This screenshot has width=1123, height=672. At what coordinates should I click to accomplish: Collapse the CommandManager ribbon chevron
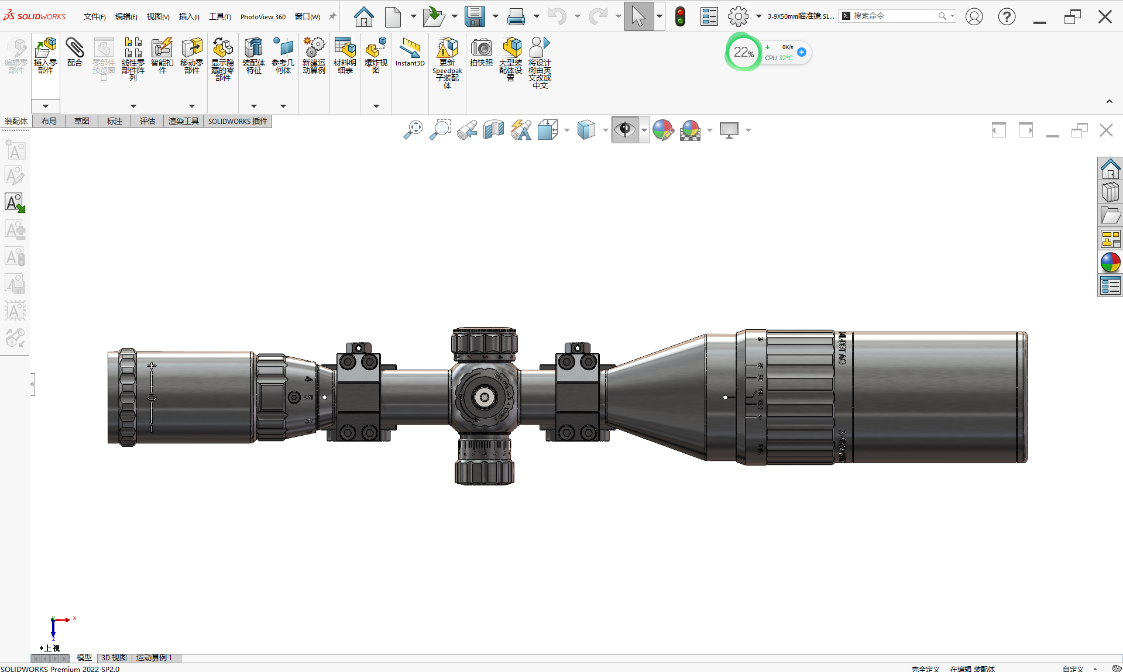click(1109, 101)
